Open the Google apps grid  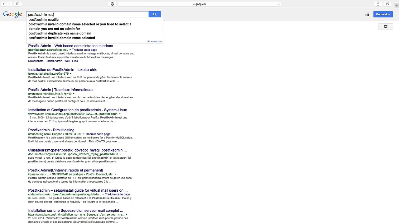coord(367,14)
